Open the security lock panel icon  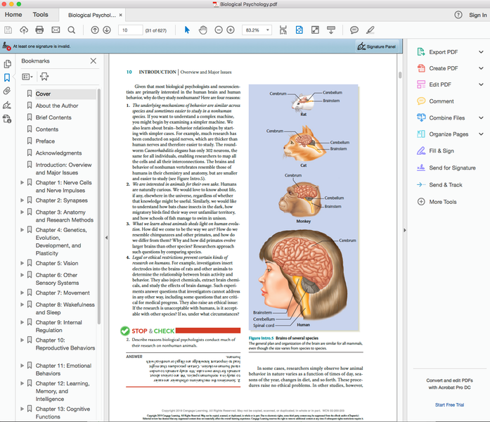7,119
